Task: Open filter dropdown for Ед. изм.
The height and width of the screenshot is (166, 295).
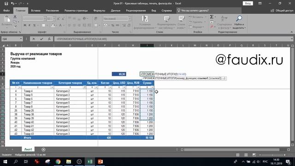Action: [x=96, y=87]
